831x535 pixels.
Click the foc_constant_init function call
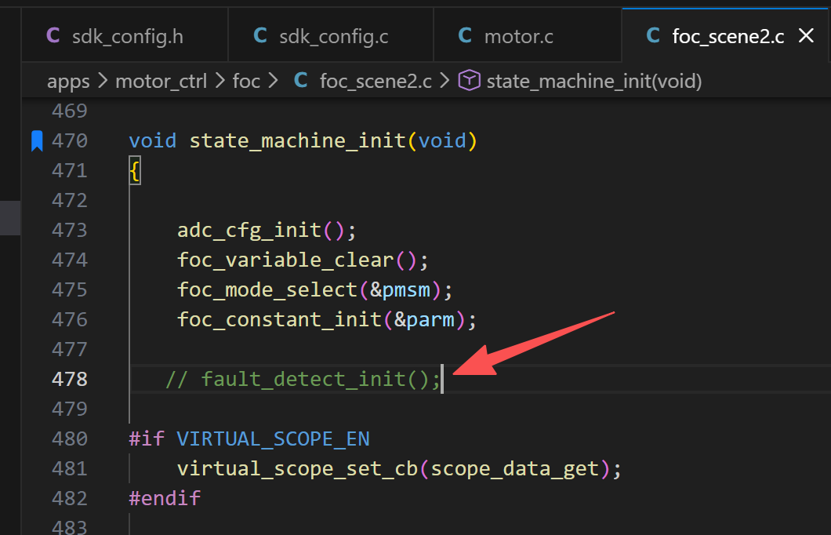[x=279, y=320]
